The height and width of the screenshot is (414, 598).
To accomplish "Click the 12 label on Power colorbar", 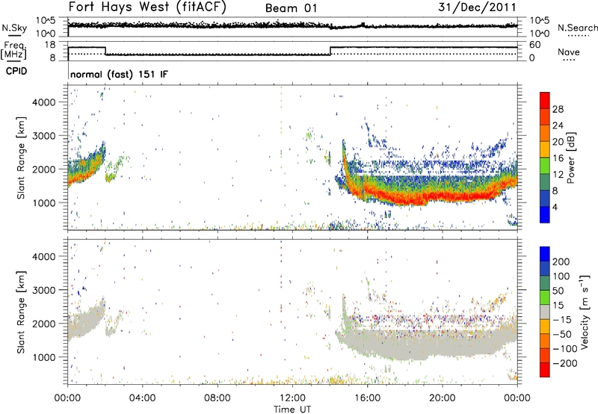I will pyautogui.click(x=558, y=174).
